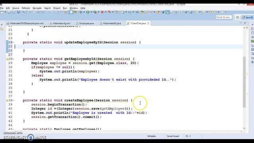Open the Source menu
The width and height of the screenshot is (254, 143).
[16, 8]
